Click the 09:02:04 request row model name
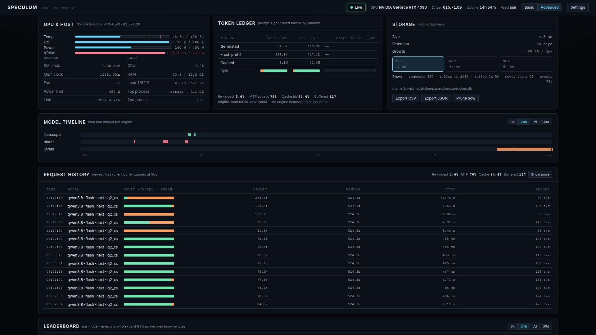The image size is (596, 335). pos(93,305)
